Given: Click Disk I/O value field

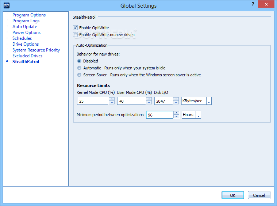Looking at the screenshot, I should [163, 101].
